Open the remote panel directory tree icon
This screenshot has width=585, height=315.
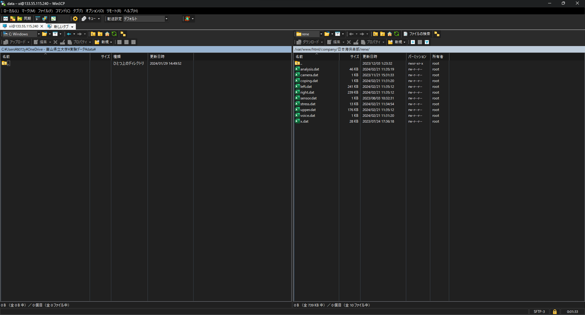437,34
